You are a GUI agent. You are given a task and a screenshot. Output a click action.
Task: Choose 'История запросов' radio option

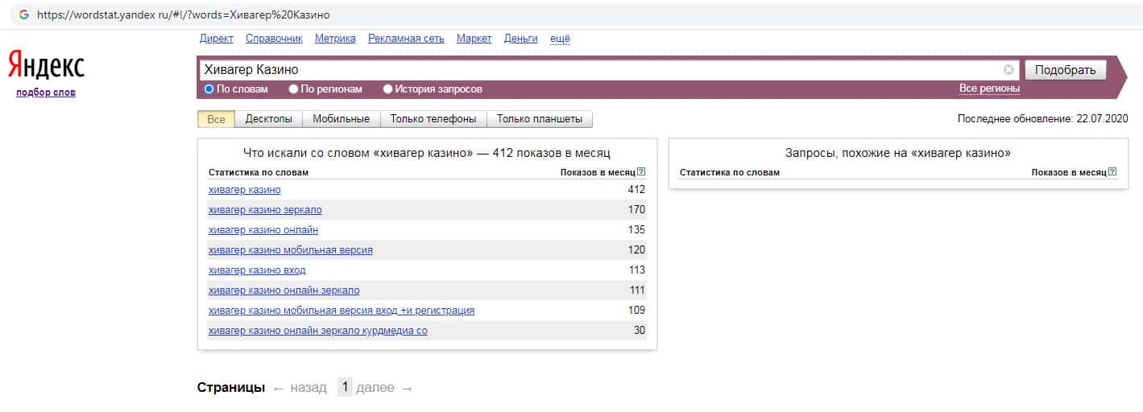coord(388,89)
